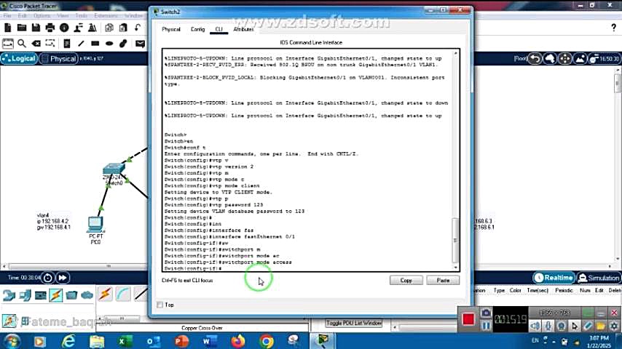Image resolution: width=622 pixels, height=349 pixels.
Task: Stop recording with the red square button
Action: [468, 319]
